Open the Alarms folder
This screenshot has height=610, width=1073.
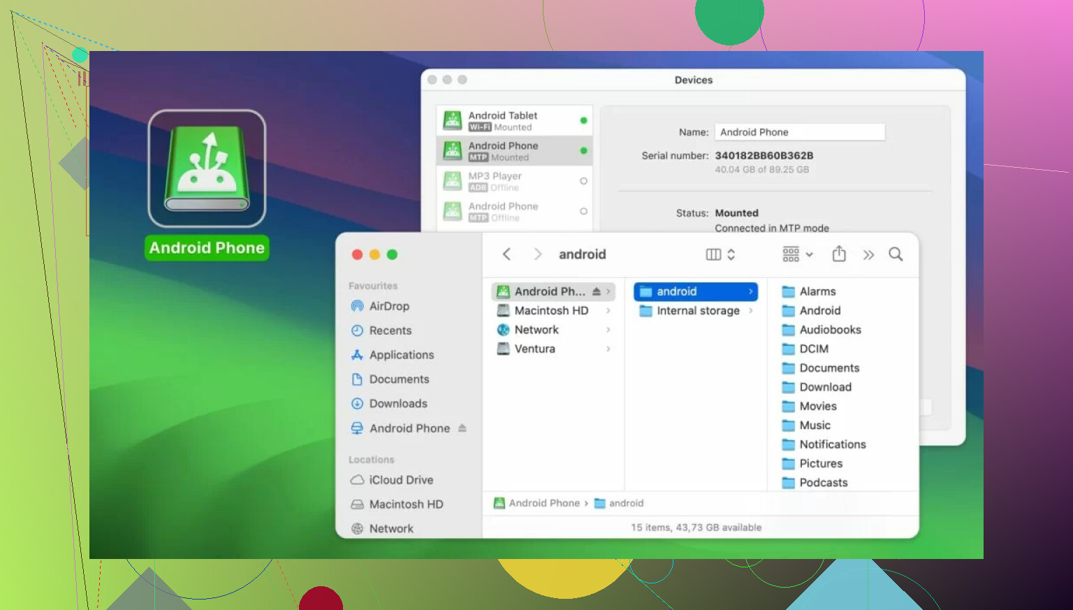click(809, 291)
